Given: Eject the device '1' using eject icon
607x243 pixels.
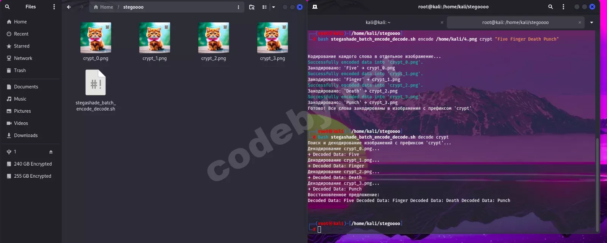Looking at the screenshot, I should coord(51,152).
